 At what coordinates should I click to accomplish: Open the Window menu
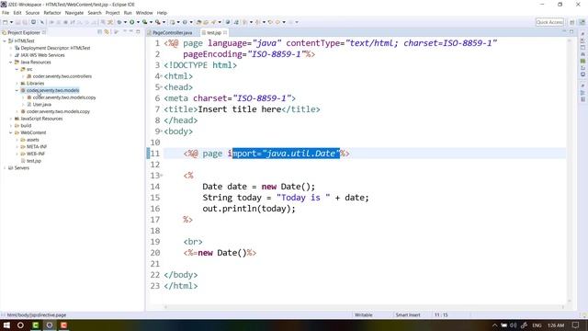point(144,13)
